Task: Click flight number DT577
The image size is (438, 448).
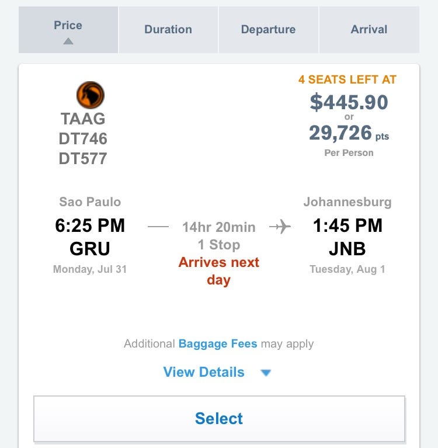Action: (83, 158)
